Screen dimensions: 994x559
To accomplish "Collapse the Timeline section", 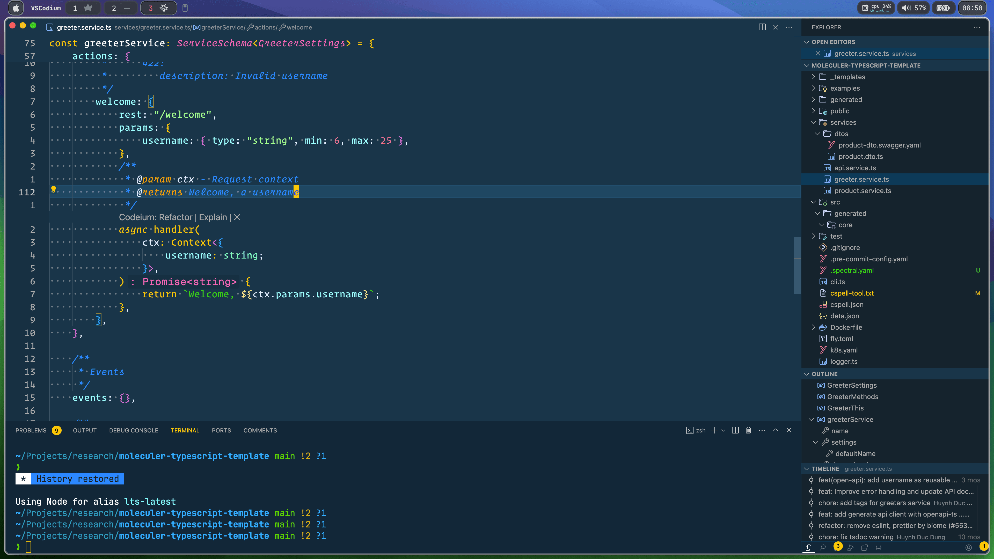I will 807,469.
